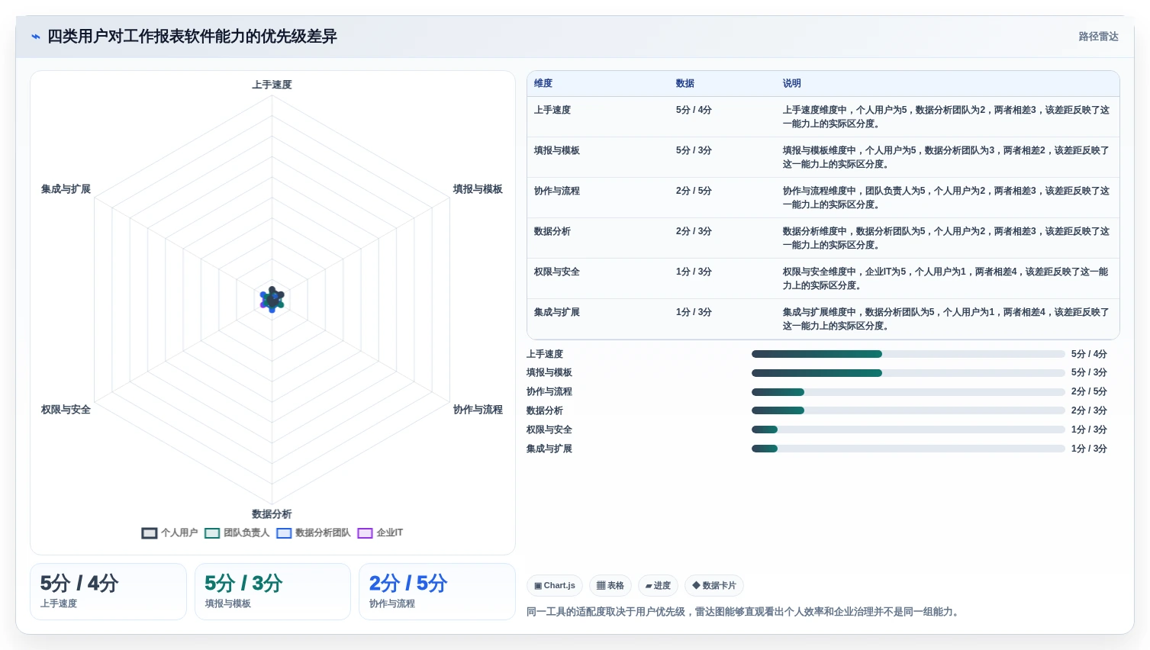Click the data point cluster at the radar center
1150x650 pixels.
tap(272, 299)
